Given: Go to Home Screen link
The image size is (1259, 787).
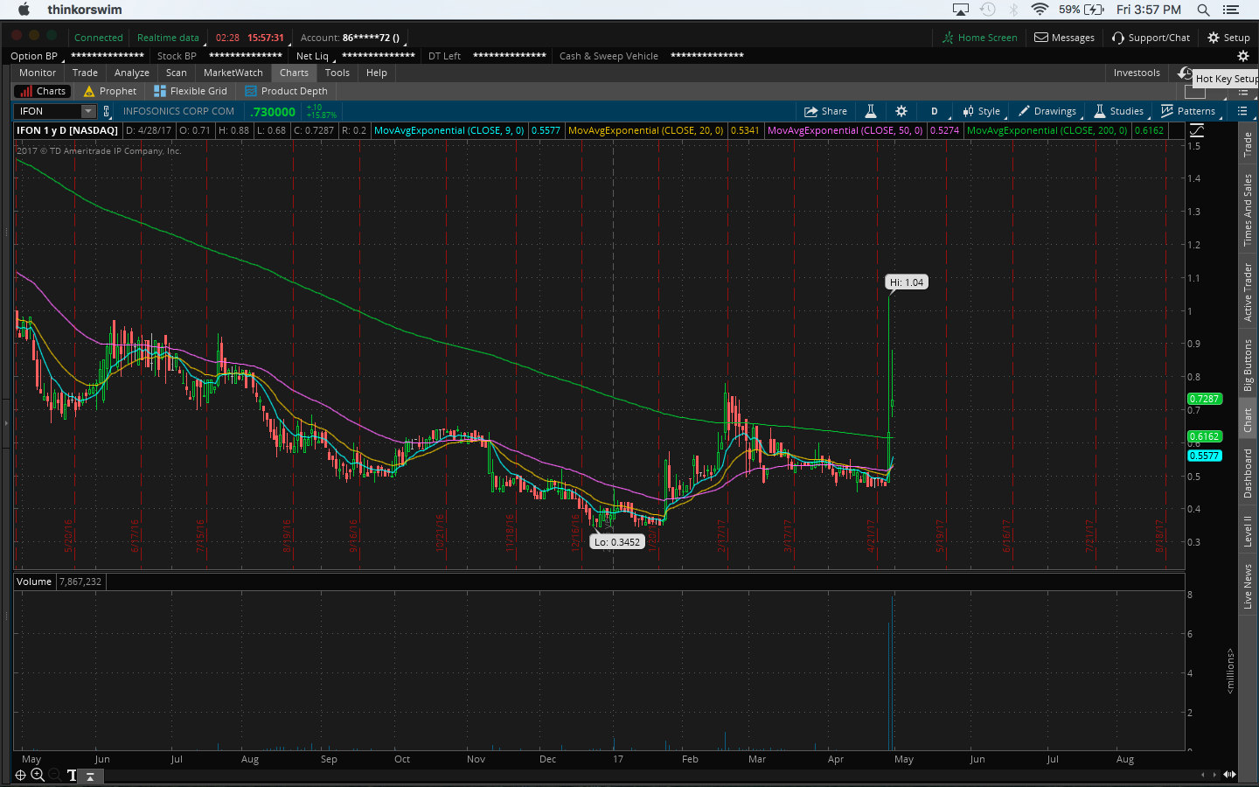Looking at the screenshot, I should [980, 38].
